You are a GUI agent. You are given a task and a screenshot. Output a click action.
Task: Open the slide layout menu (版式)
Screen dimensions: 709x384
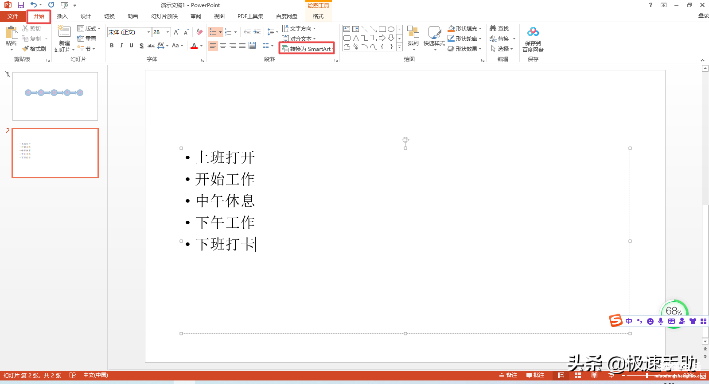tap(89, 28)
